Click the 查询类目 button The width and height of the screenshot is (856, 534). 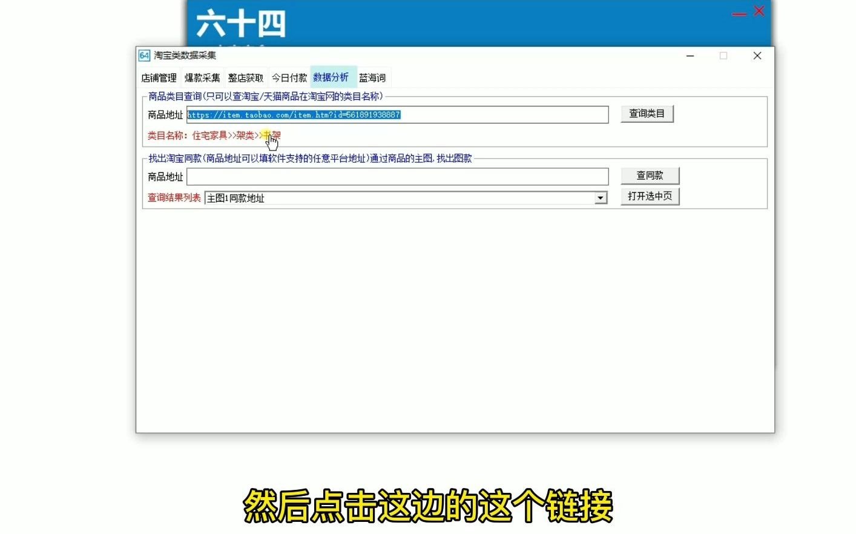coord(647,113)
